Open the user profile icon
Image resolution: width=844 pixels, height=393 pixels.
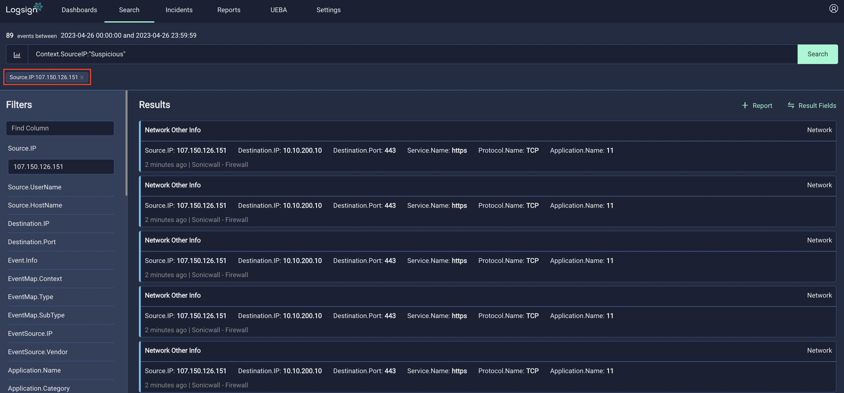click(834, 9)
